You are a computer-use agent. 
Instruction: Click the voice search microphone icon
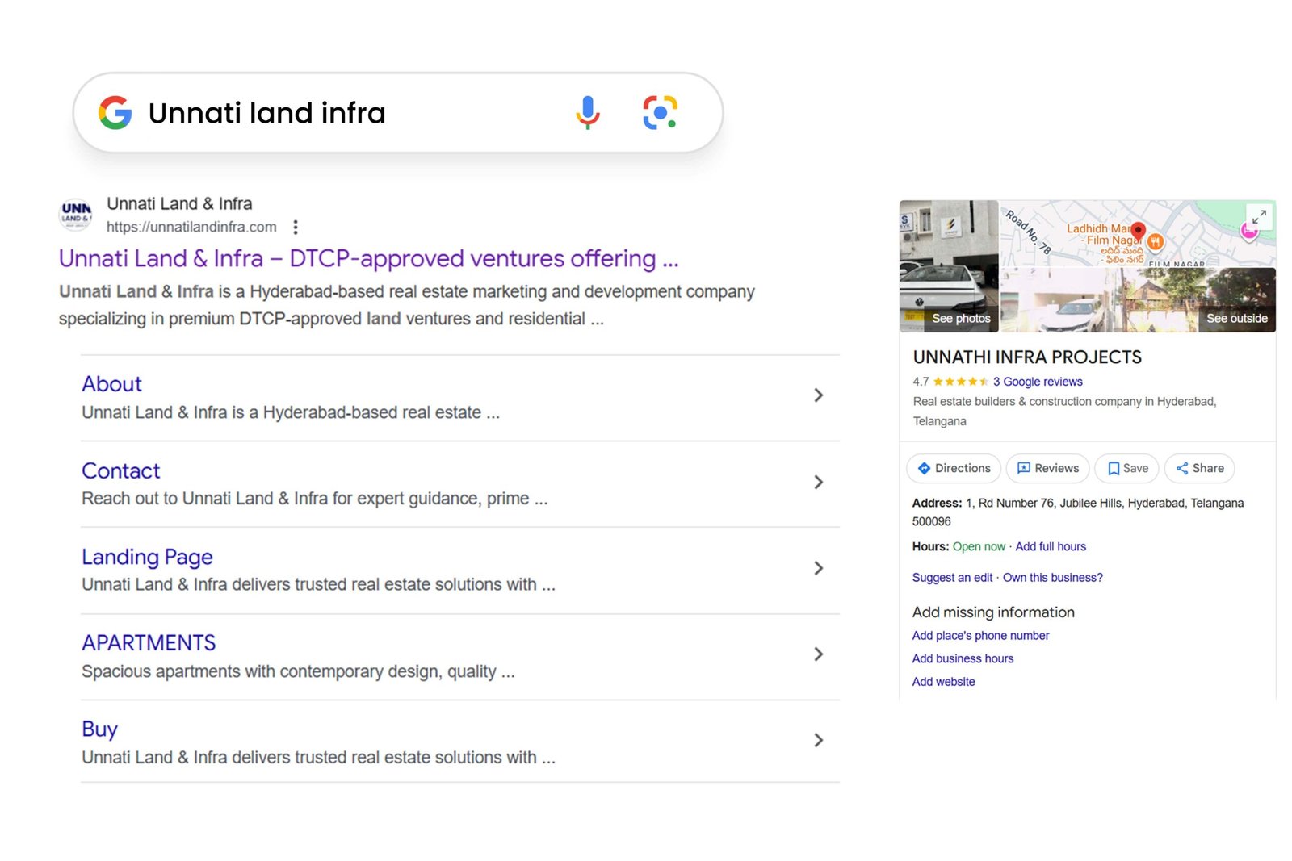[x=588, y=112]
